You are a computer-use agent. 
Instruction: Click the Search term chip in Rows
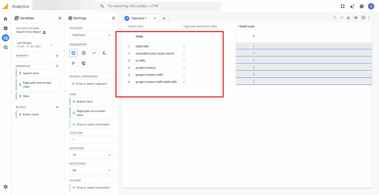pos(91,101)
